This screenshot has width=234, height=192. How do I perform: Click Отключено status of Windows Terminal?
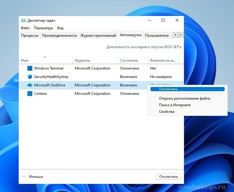130,68
